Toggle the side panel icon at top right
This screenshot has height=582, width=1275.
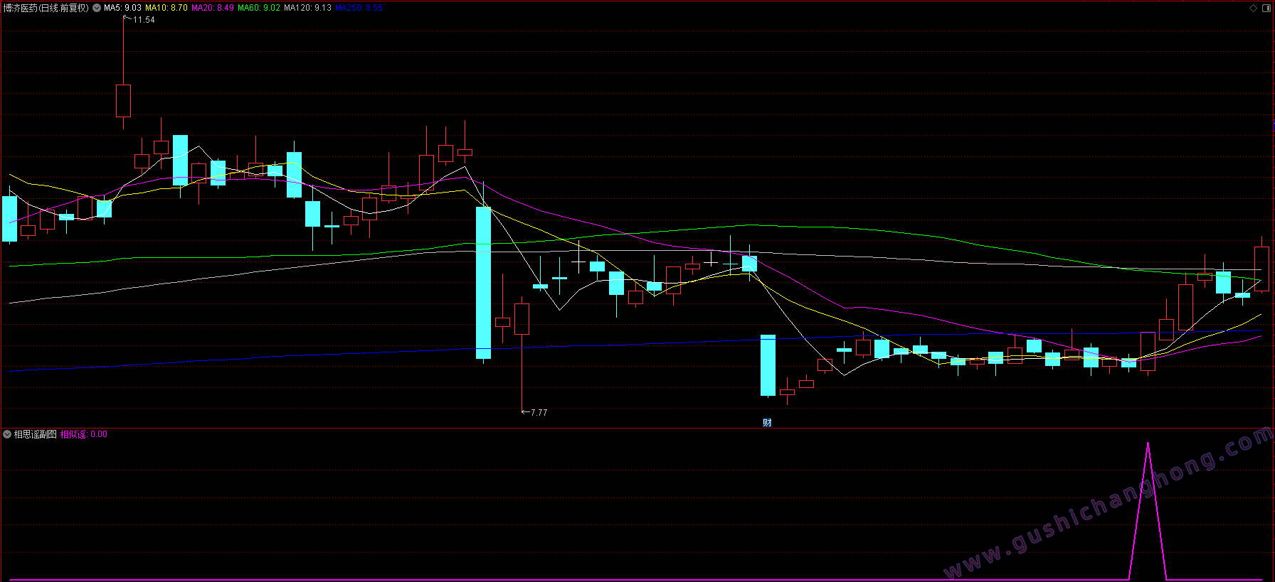click(1266, 8)
